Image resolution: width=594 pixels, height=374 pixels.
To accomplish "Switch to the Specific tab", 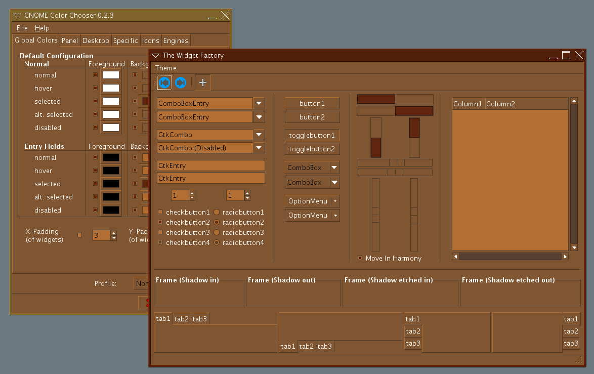I will 125,40.
